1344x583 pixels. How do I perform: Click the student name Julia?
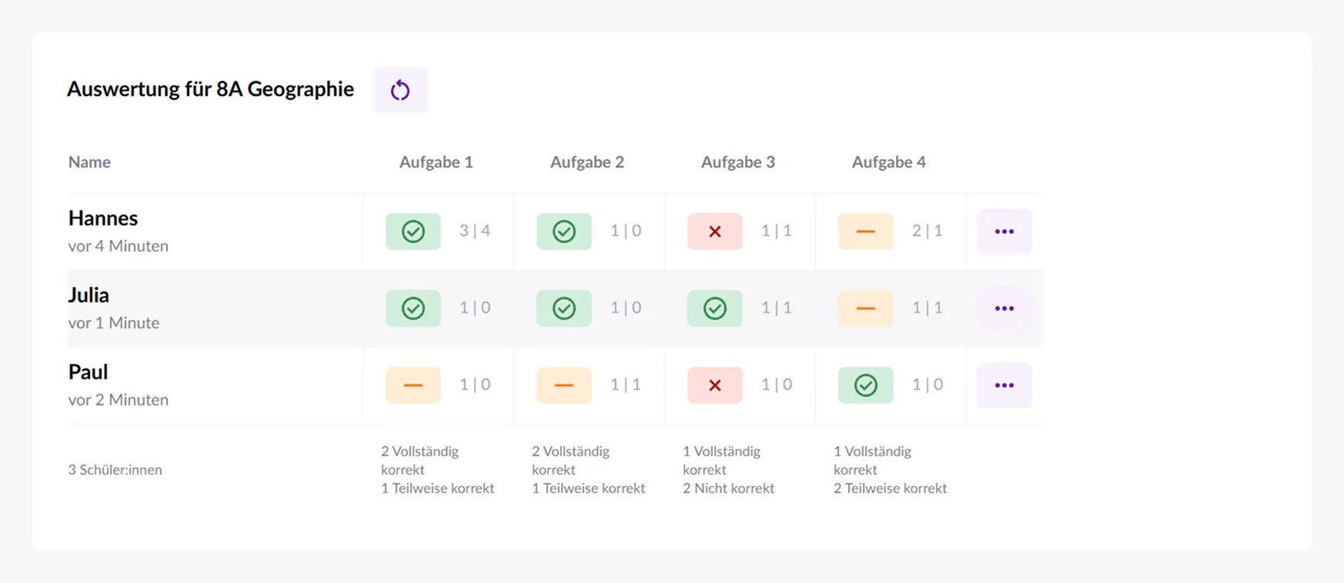pos(89,295)
